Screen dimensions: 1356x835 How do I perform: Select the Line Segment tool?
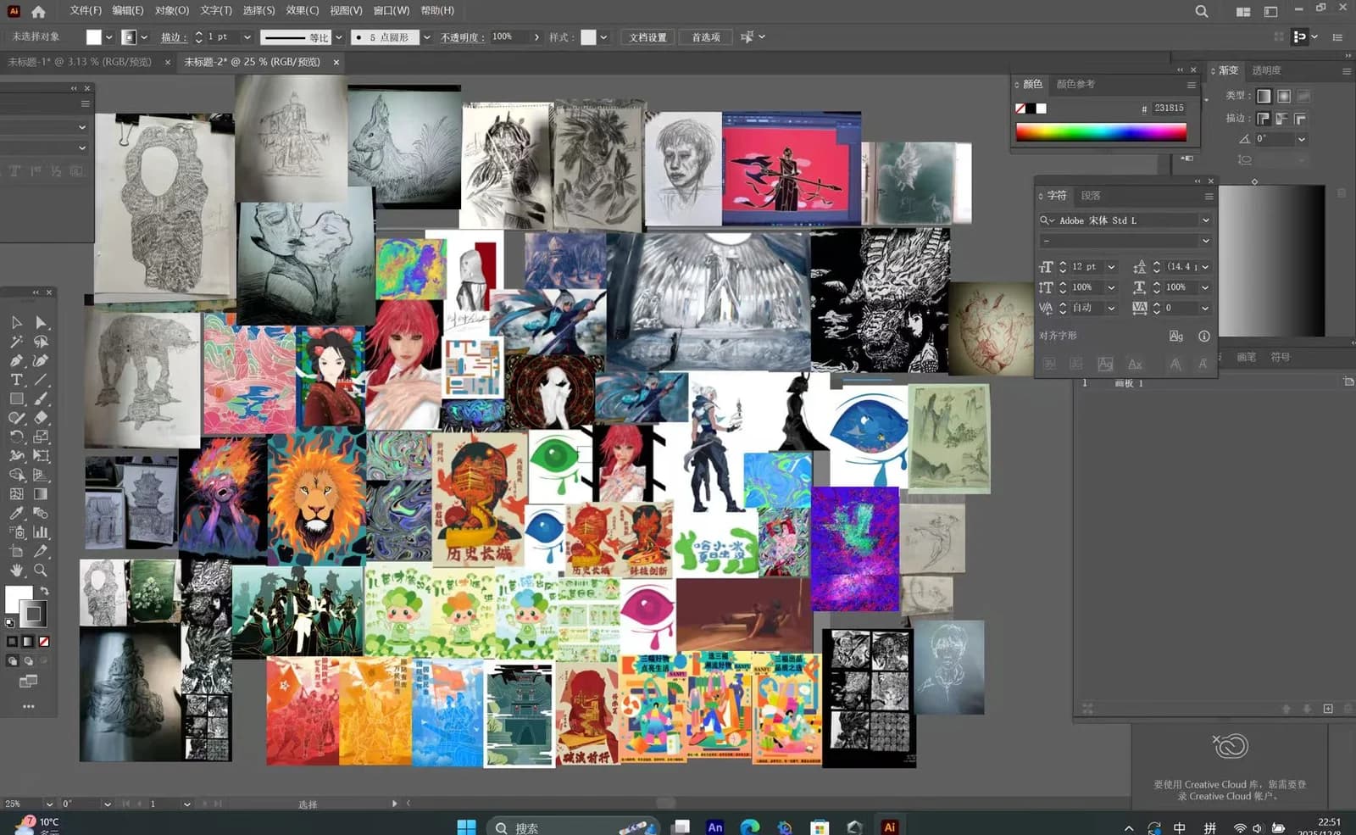click(x=41, y=380)
